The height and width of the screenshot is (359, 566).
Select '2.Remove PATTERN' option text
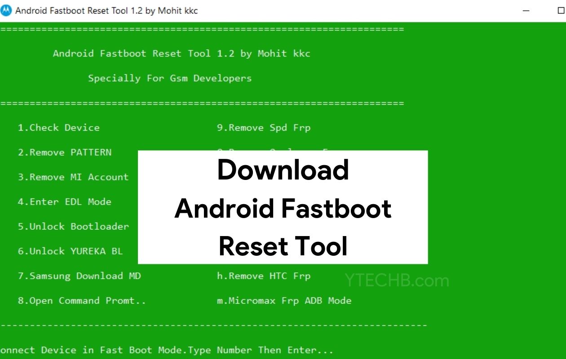(65, 153)
